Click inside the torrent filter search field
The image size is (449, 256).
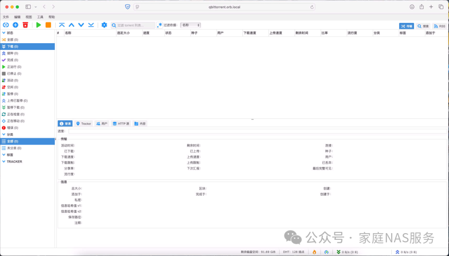click(x=133, y=25)
